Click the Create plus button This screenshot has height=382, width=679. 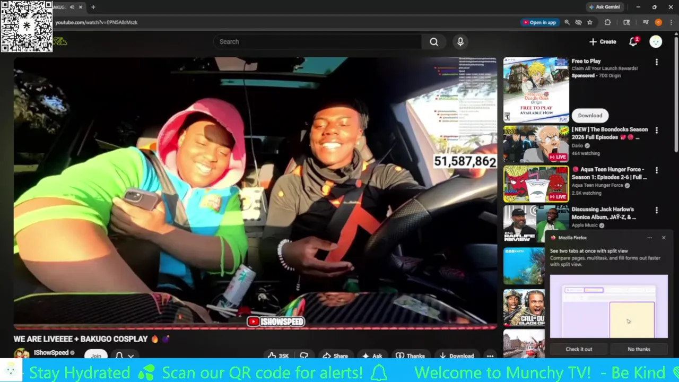603,42
